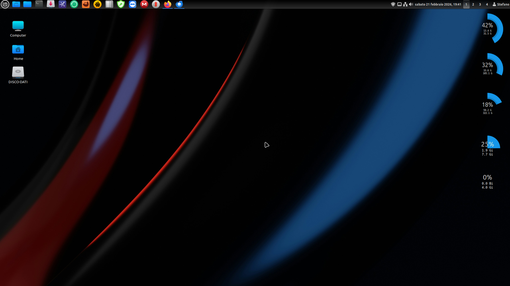Launch the gray dual-pane book icon app
The image size is (510, 286).
109,4
